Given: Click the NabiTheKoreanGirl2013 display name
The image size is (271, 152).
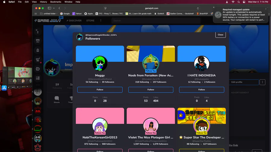Looking at the screenshot, I should (100, 137).
